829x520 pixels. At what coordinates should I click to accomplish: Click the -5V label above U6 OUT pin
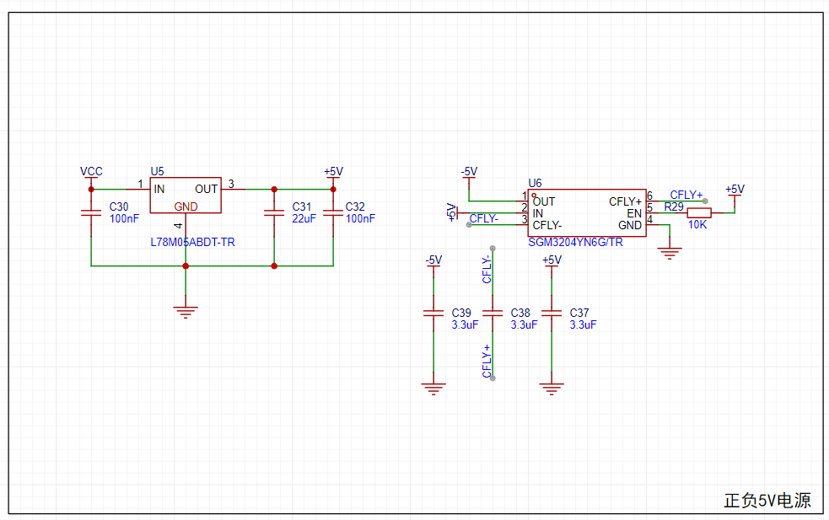pyautogui.click(x=469, y=171)
